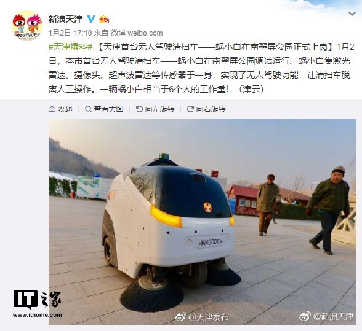
Task: Click the magnifier icon beside 查看大图
Action: [88, 109]
